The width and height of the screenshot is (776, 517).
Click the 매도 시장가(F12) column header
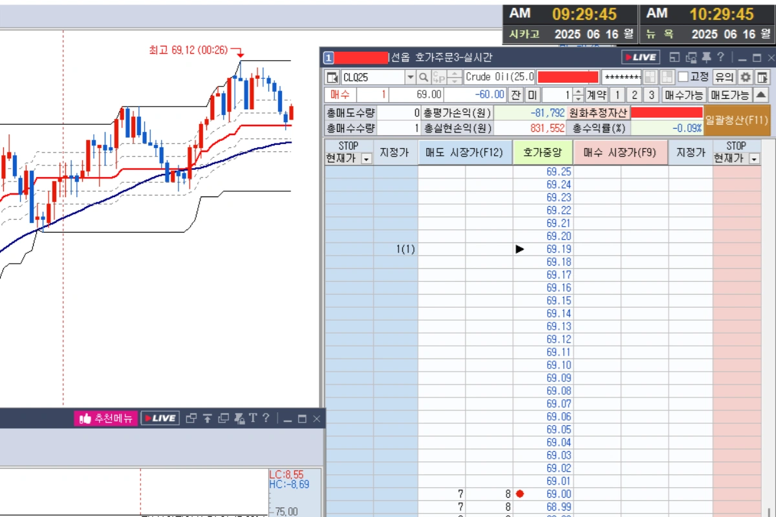pos(464,153)
